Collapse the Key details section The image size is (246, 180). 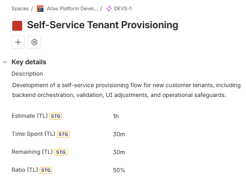point(5,62)
